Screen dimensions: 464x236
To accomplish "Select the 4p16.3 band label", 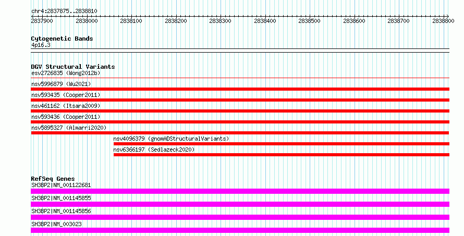I will point(41,45).
